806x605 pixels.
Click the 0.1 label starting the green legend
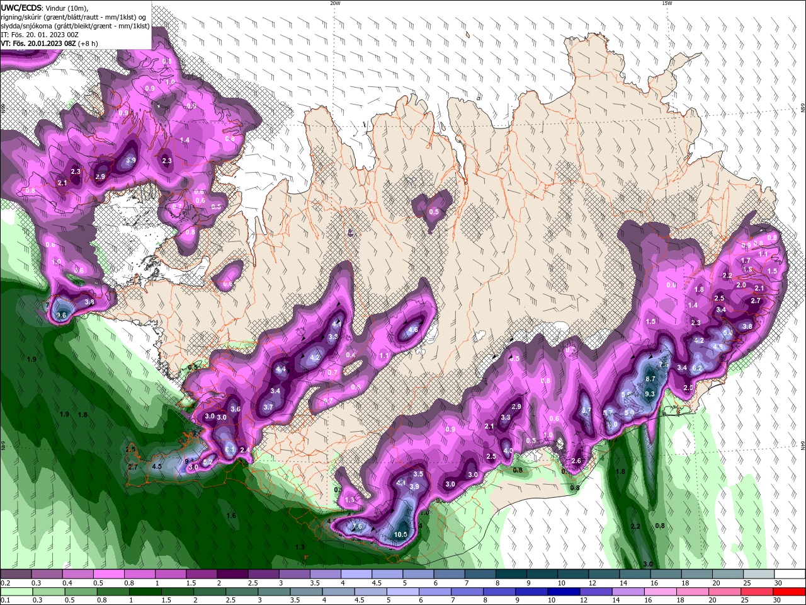5,601
